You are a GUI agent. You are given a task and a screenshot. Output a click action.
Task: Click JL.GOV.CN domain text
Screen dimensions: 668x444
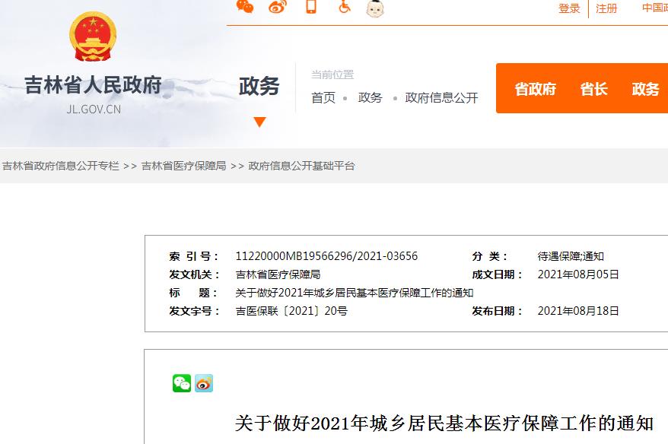tap(94, 109)
